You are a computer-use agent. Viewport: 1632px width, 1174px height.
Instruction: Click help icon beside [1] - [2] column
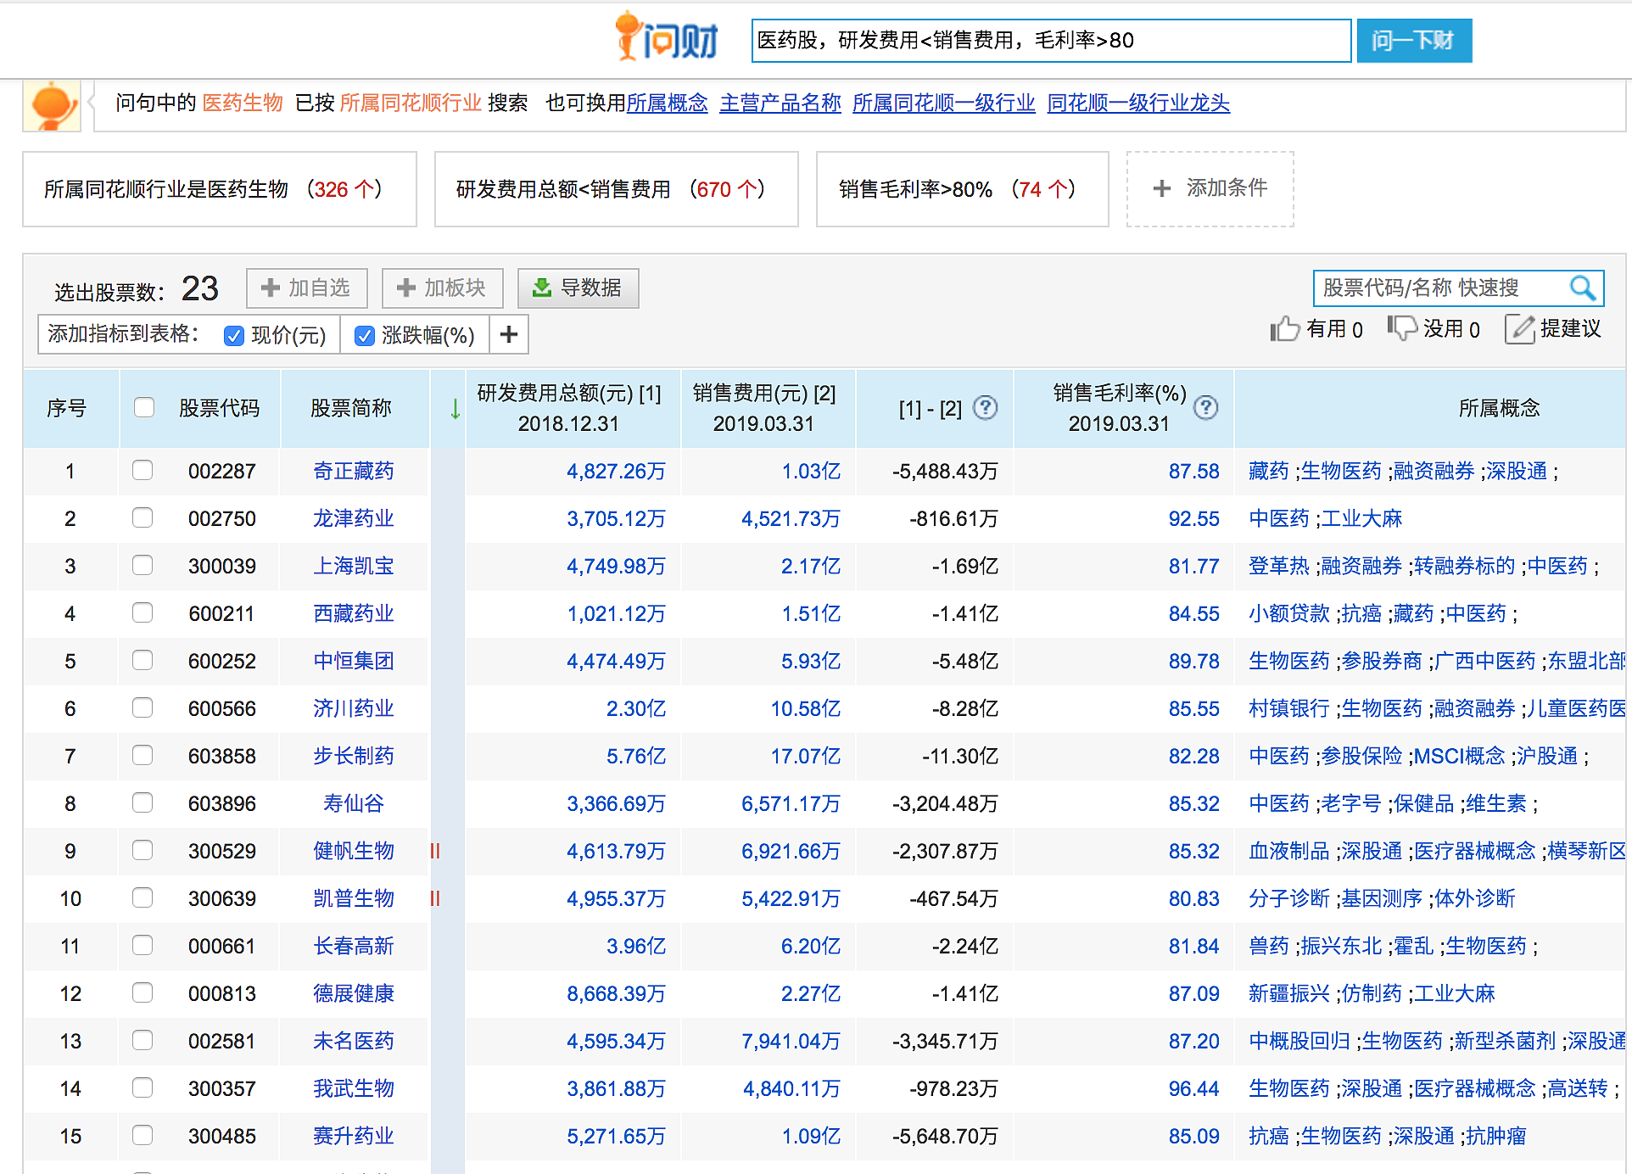pyautogui.click(x=985, y=408)
